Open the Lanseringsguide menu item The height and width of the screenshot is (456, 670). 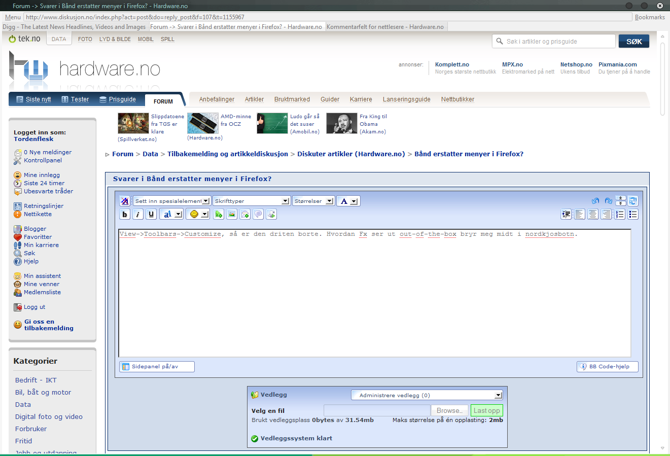click(407, 99)
